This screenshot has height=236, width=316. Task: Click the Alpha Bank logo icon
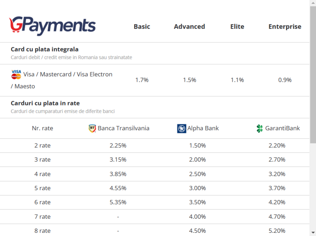click(x=182, y=128)
